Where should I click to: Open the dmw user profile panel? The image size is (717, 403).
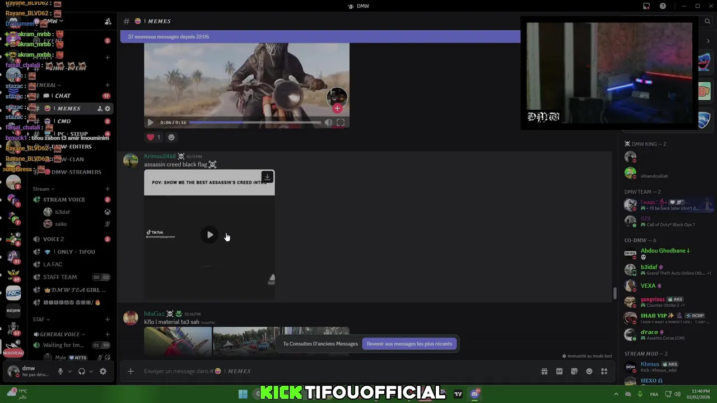coord(29,371)
